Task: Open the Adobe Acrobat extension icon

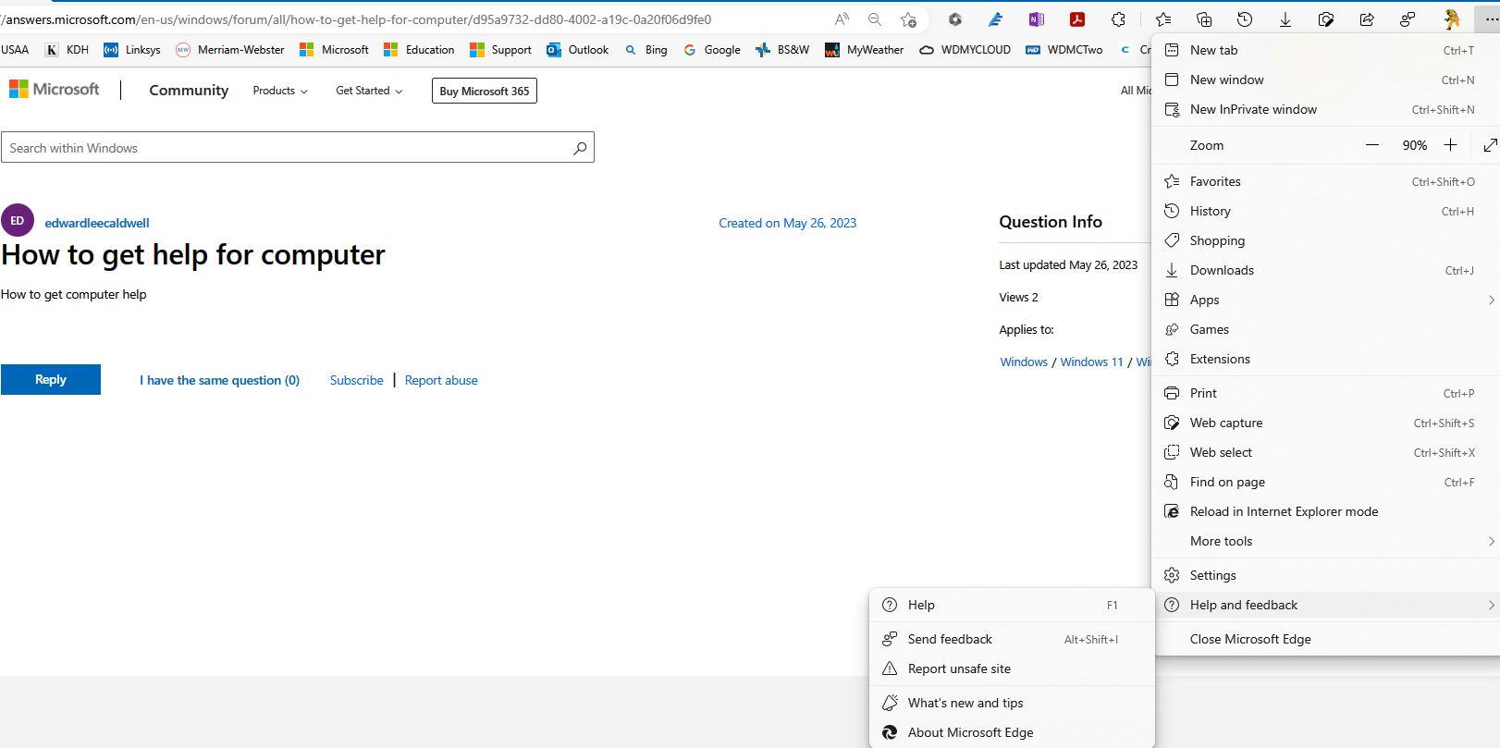Action: pyautogui.click(x=1077, y=19)
